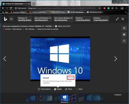Reload the page with refresh icon
The width and height of the screenshot is (129, 104).
pos(11,8)
